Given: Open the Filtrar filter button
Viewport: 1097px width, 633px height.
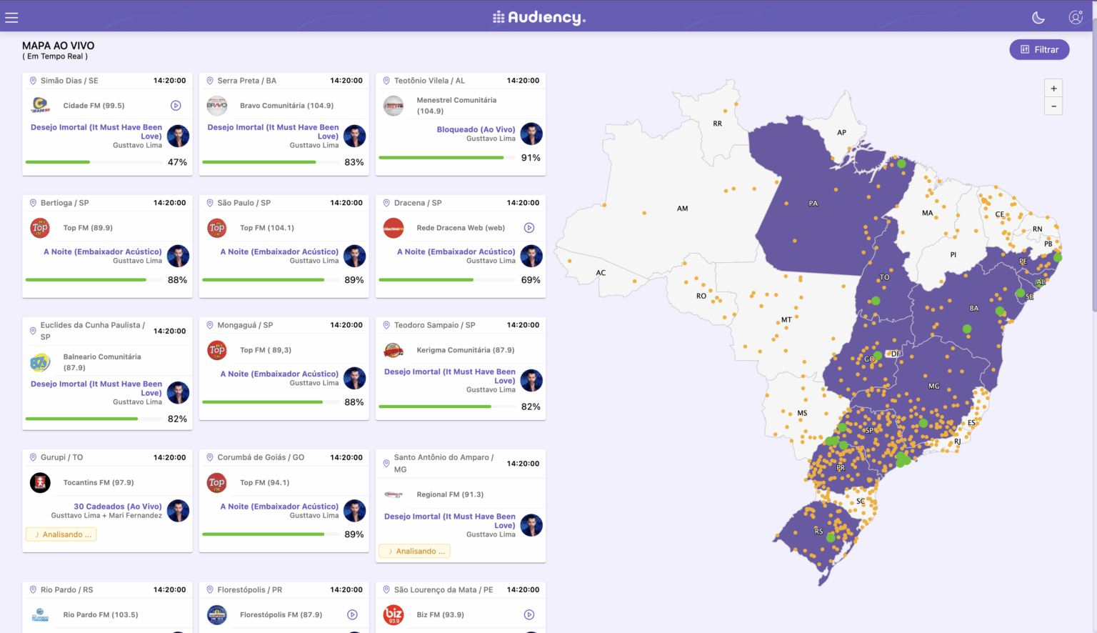Looking at the screenshot, I should click(x=1039, y=49).
